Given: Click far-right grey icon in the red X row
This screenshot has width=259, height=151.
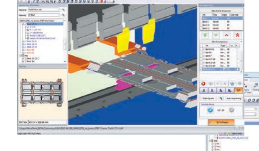Looking at the screenshot, I should click(239, 84).
